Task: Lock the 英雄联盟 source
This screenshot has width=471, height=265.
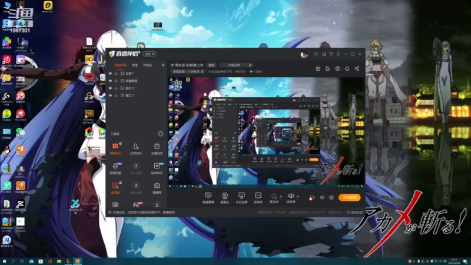Action: [116, 81]
